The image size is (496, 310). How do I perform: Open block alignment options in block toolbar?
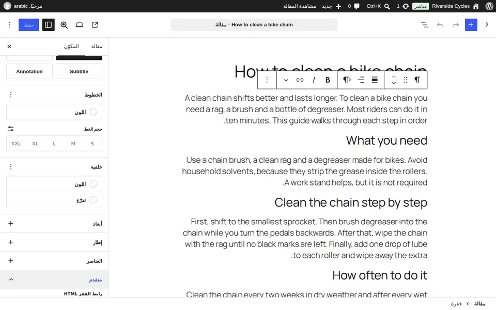375,80
